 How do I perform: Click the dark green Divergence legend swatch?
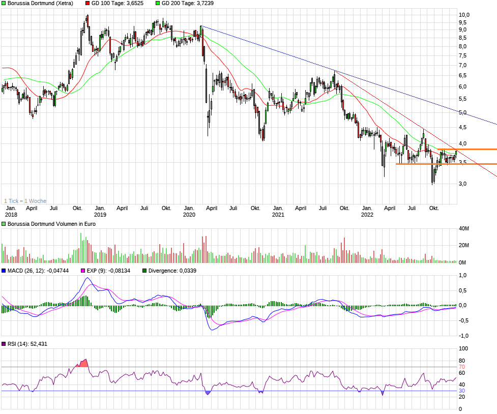click(144, 271)
